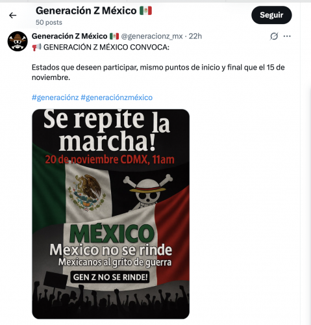The height and width of the screenshot is (325, 311).
Task: Open the #generaciónzméxico hashtag link
Action: click(116, 97)
